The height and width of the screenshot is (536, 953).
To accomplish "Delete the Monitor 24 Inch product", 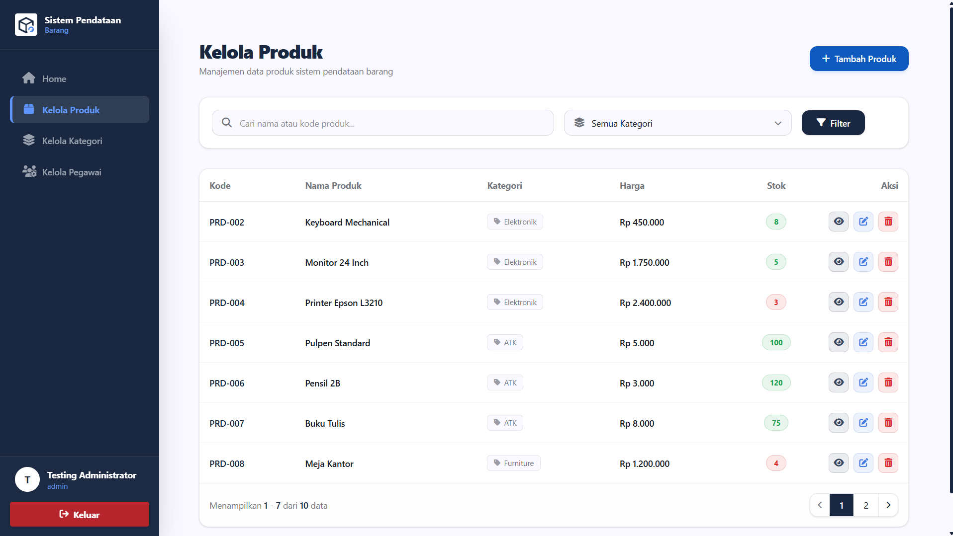I will tap(888, 262).
